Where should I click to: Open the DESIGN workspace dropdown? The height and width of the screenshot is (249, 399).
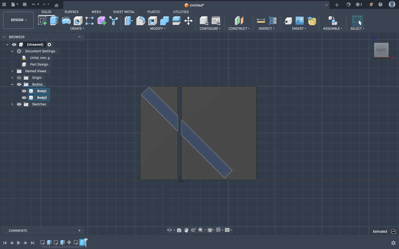(18, 20)
